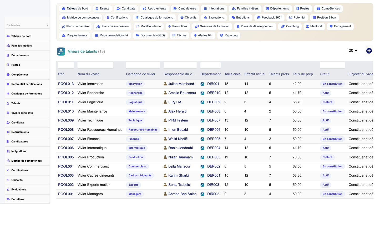Click the Certifications sidebar icon
The width and height of the screenshot is (380, 235).
pyautogui.click(x=8, y=170)
